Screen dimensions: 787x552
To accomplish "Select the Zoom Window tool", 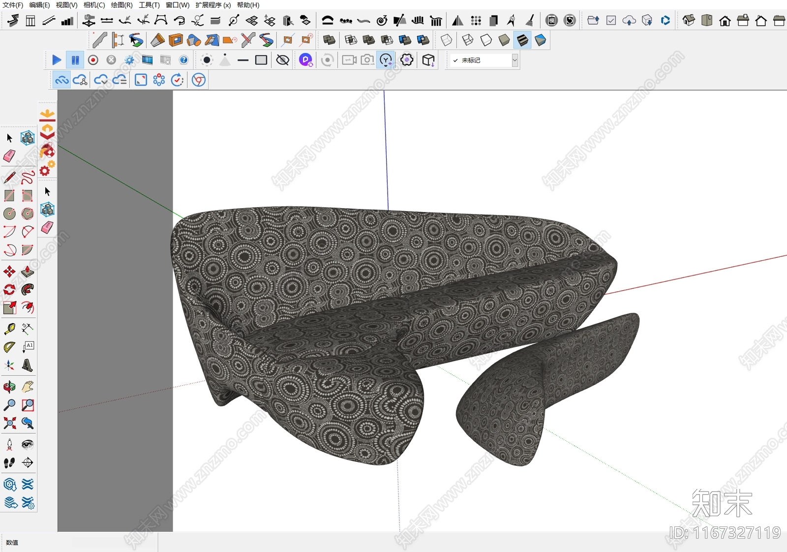I will [x=28, y=405].
